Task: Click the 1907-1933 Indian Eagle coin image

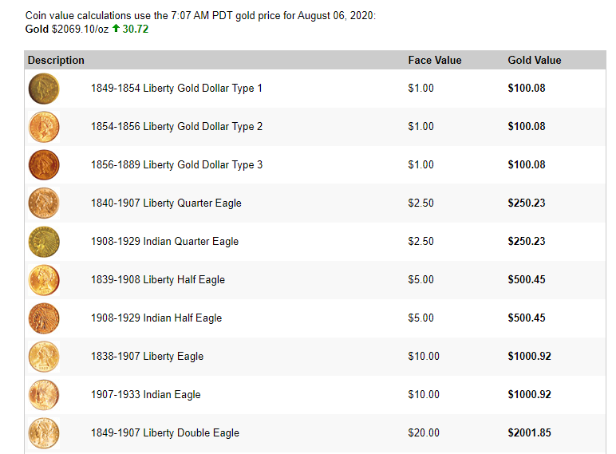Action: tap(43, 395)
